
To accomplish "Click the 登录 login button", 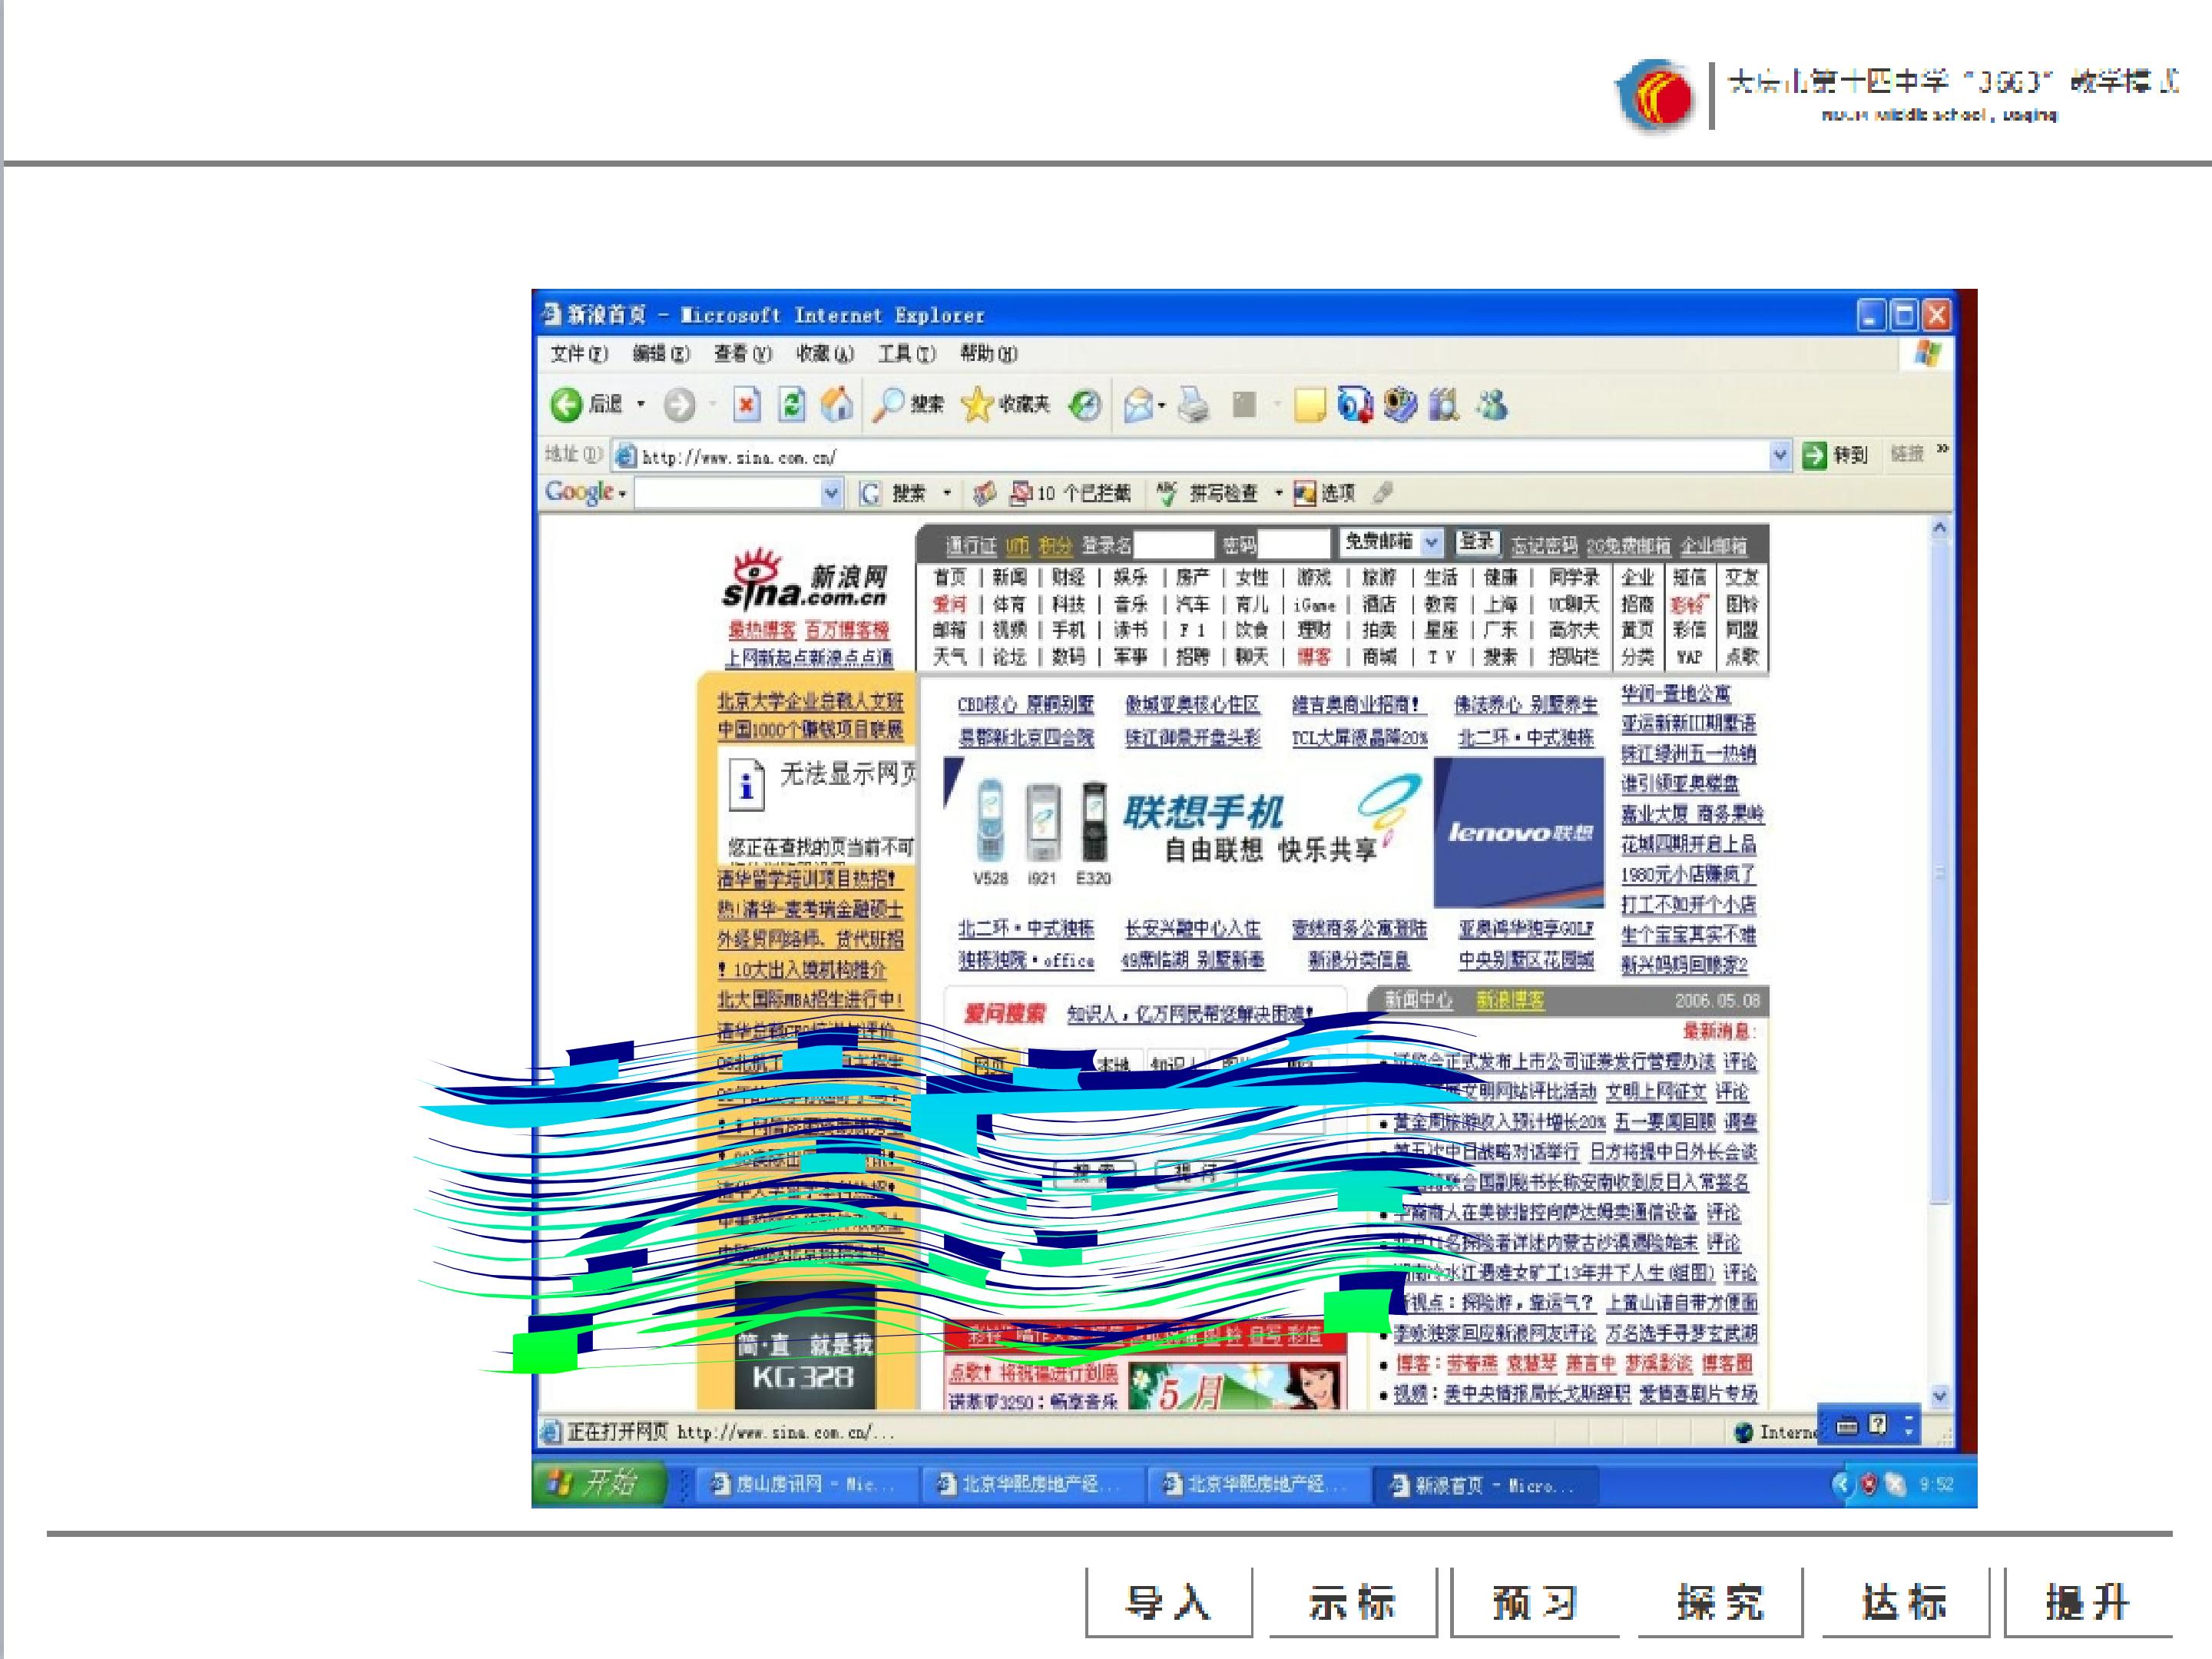I will pos(1477,542).
